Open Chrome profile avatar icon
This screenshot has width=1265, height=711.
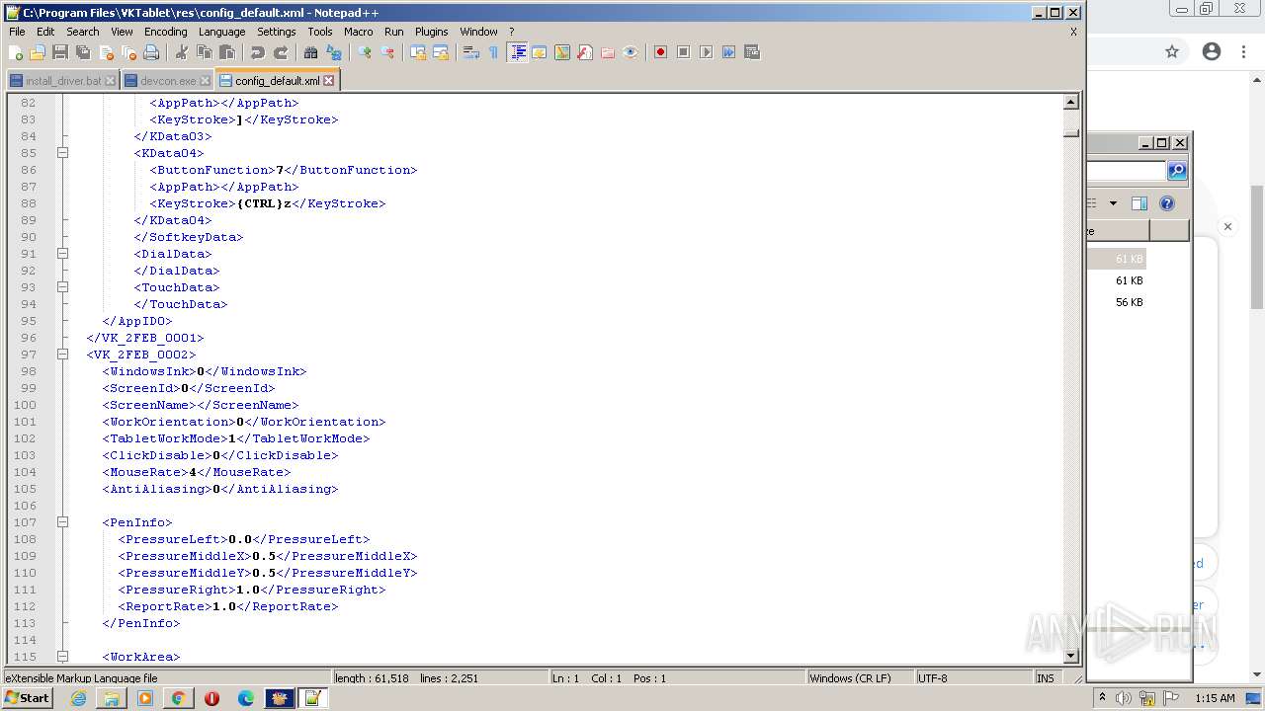click(x=1212, y=52)
